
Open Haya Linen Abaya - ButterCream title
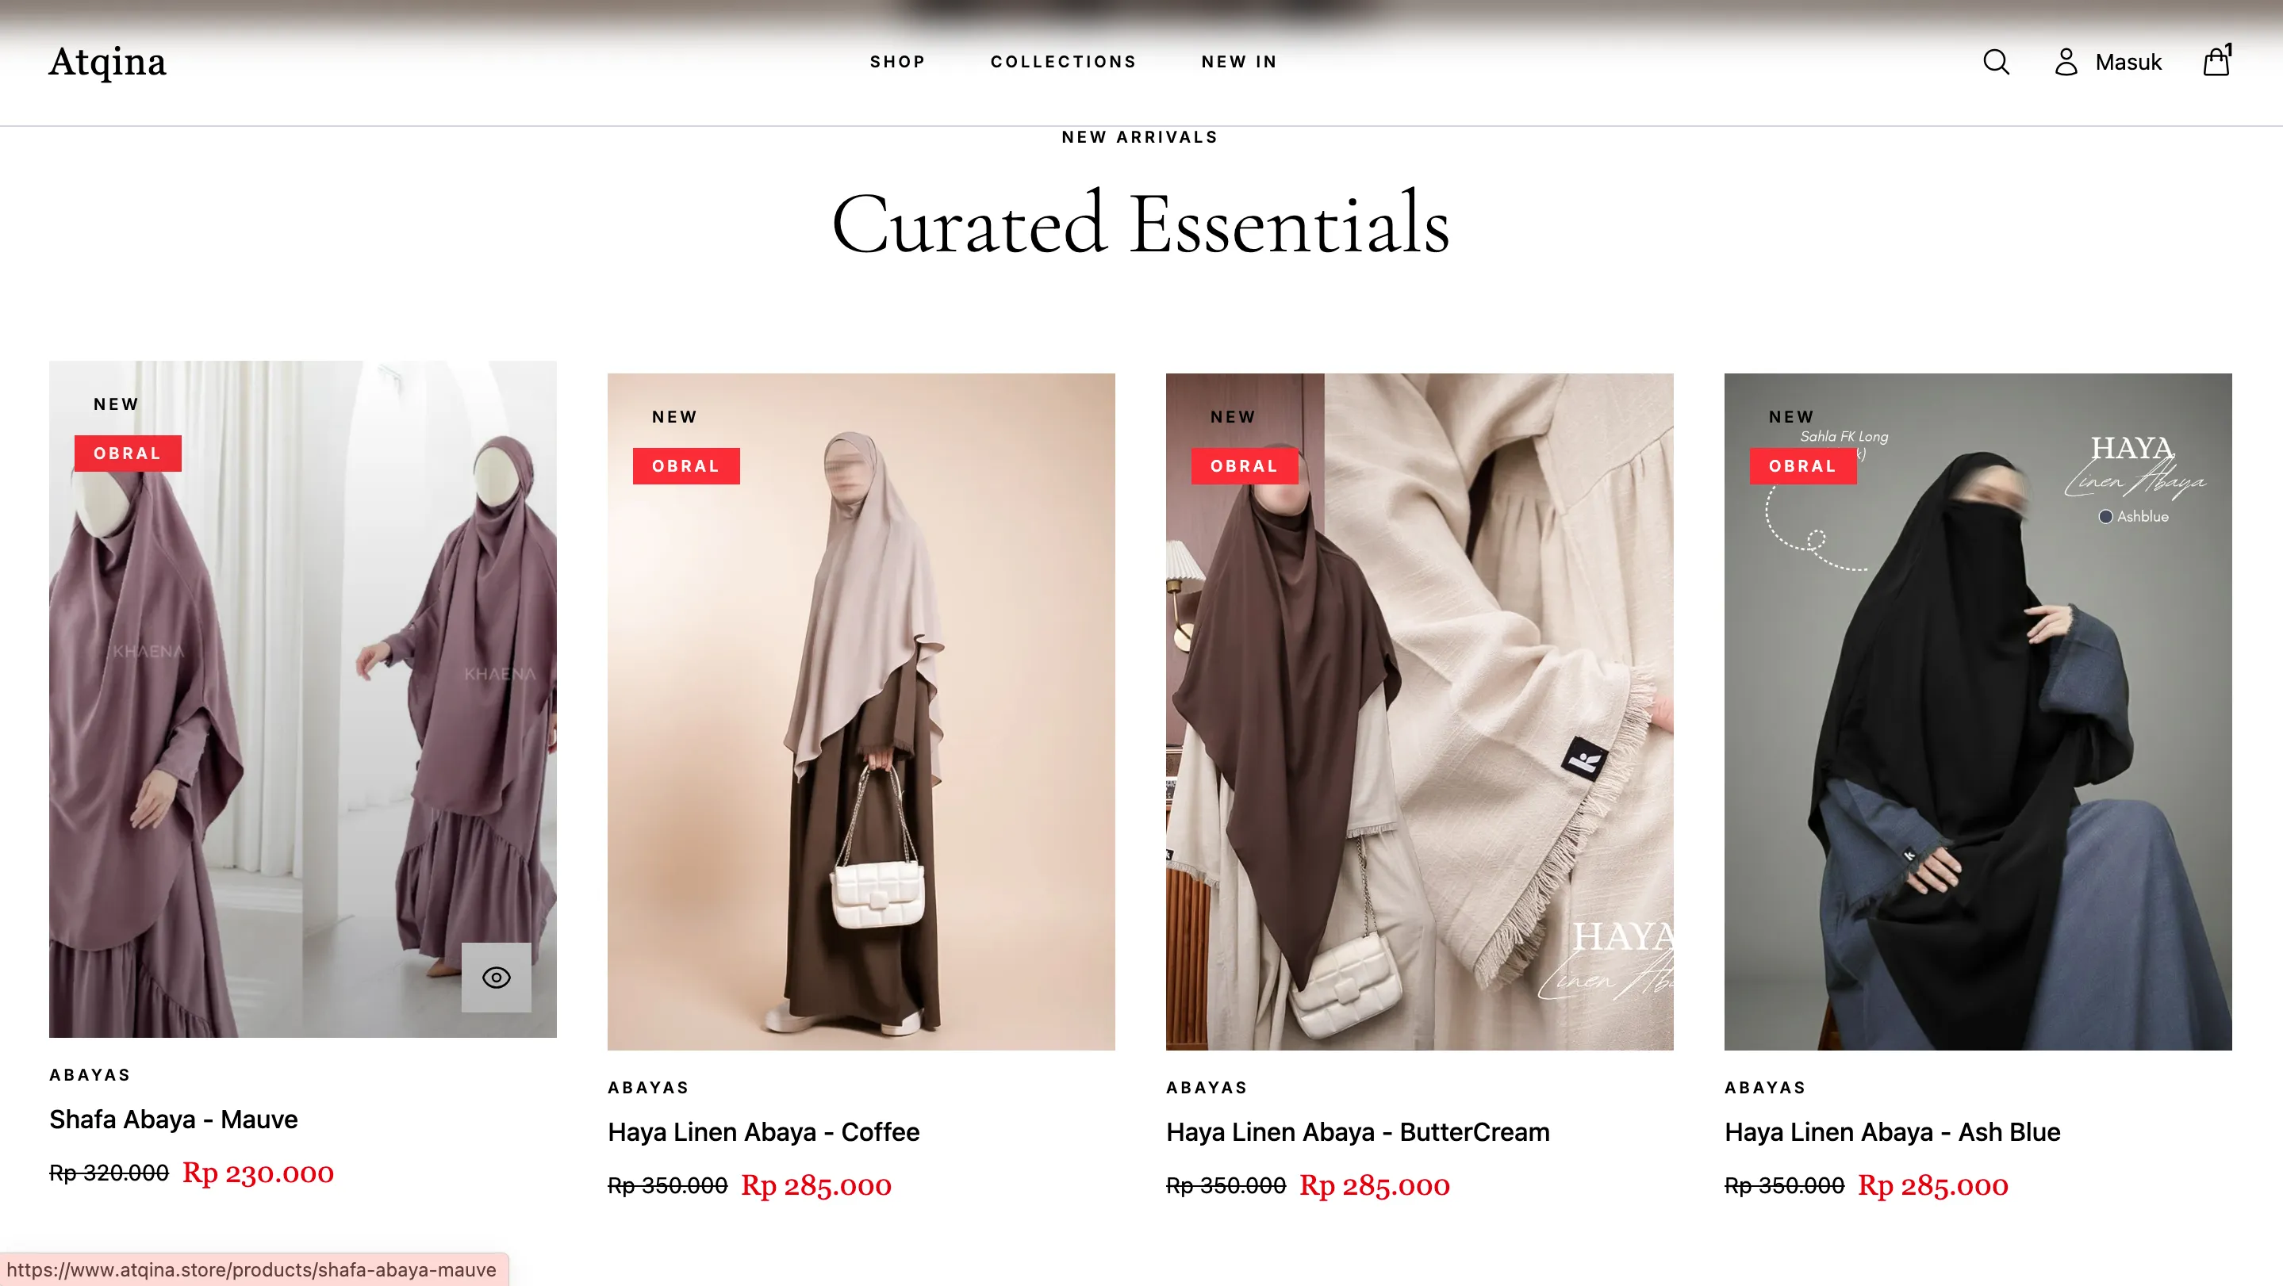(x=1358, y=1132)
